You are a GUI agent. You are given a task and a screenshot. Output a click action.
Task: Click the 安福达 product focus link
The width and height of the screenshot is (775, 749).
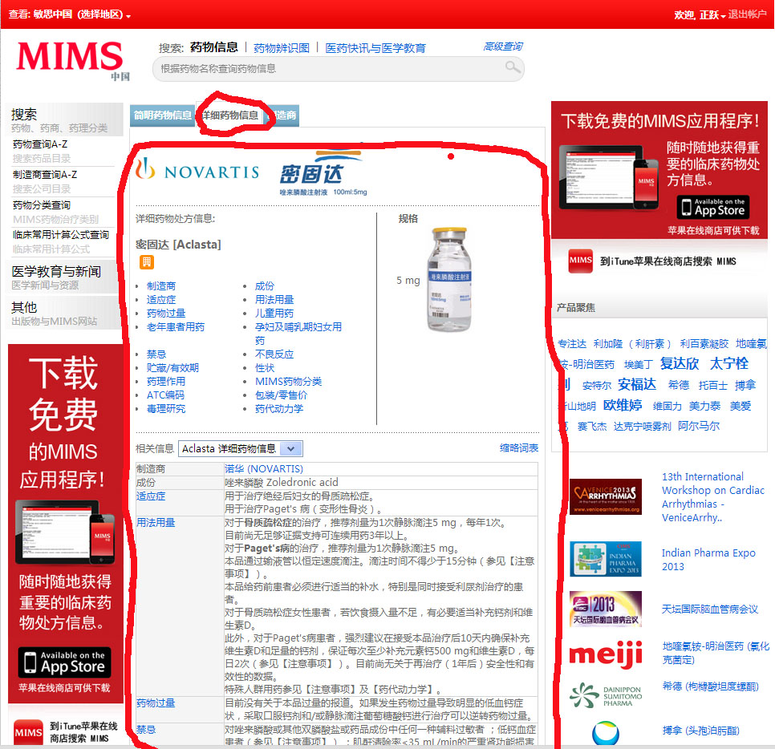[637, 384]
